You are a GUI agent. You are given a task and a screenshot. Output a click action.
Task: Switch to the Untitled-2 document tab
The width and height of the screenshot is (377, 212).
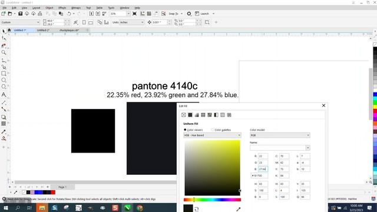click(x=43, y=30)
